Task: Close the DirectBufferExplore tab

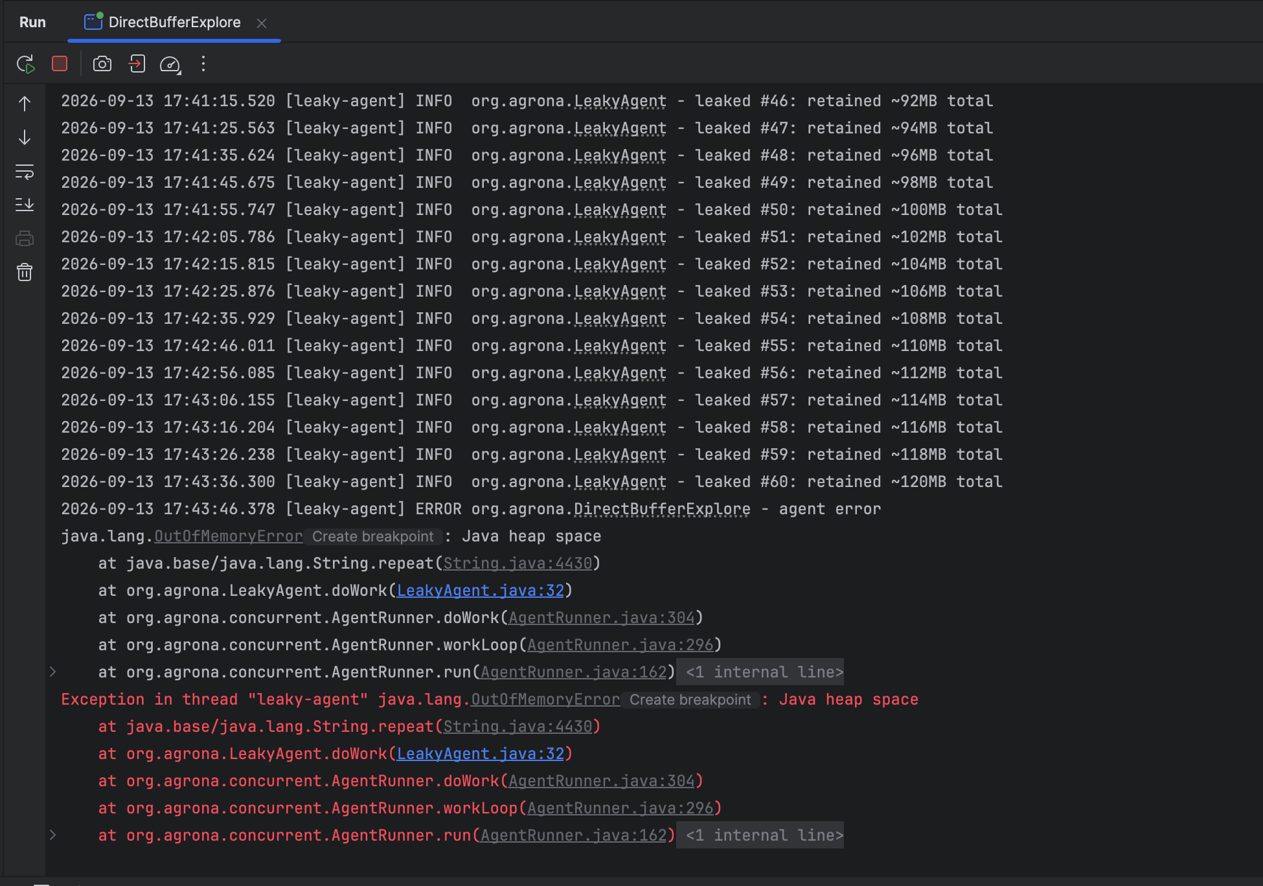Action: click(262, 23)
